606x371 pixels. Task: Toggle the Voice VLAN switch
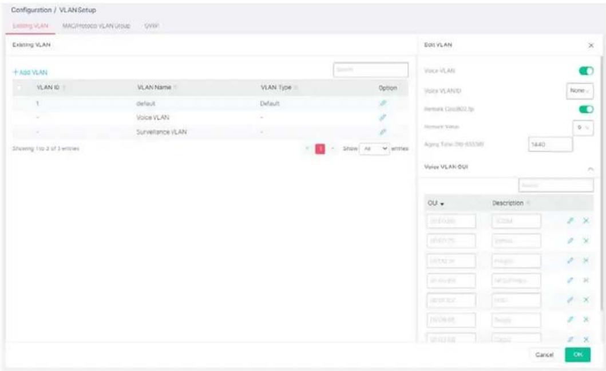coord(586,71)
